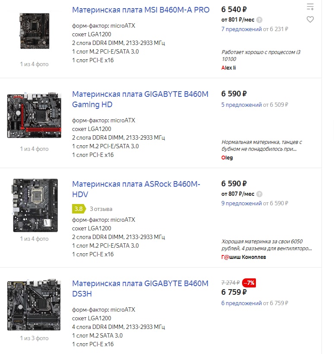This screenshot has width=334, height=354.
Task: Click the −7% discount badge
Action: coord(249,283)
